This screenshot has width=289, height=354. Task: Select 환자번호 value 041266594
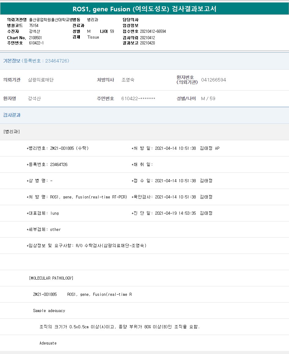213,80
